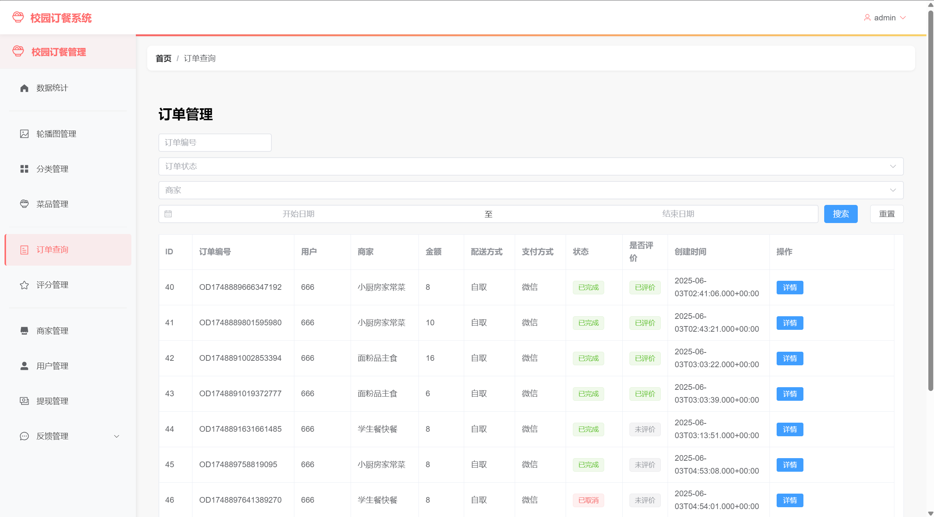934x517 pixels.
Task: Focus the 订单编号 input field
Action: click(215, 143)
